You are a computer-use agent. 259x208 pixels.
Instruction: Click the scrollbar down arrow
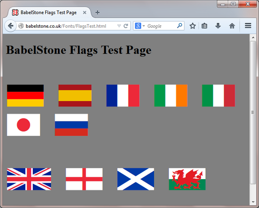[253, 202]
